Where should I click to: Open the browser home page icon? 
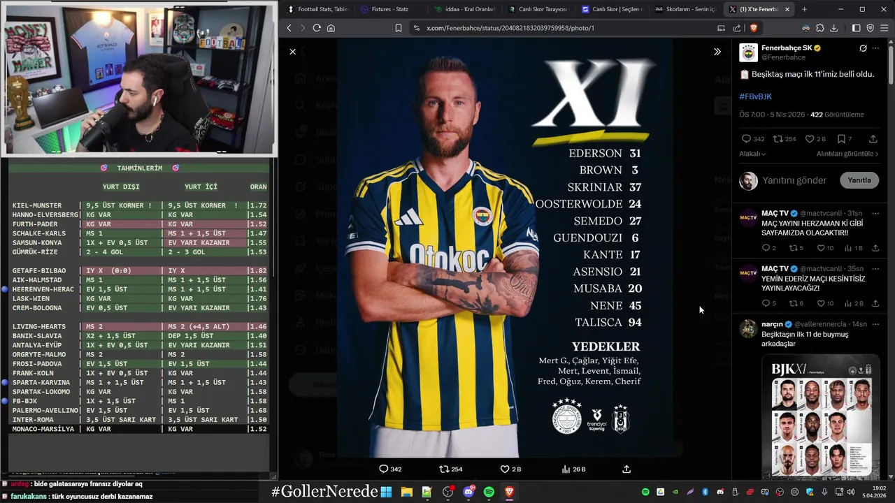coord(331,28)
